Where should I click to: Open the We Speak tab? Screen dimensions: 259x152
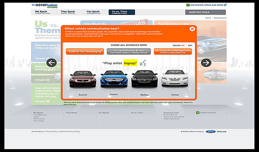42,12
